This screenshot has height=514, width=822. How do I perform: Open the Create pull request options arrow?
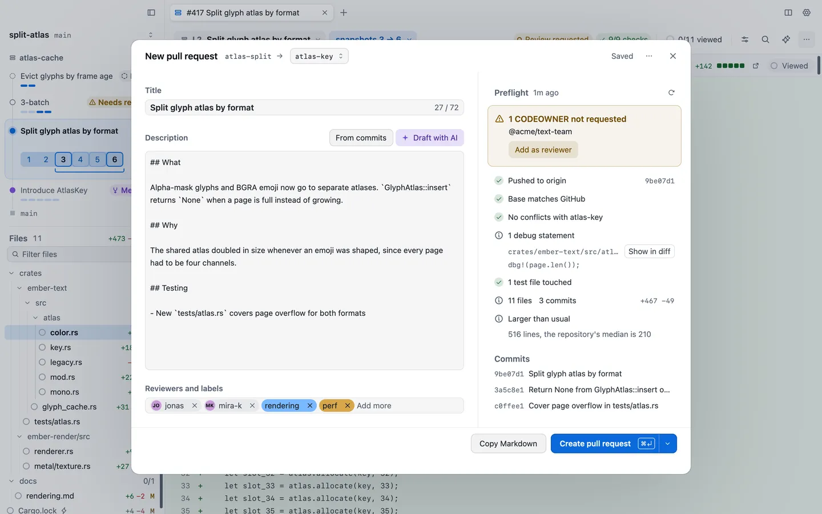(x=668, y=444)
